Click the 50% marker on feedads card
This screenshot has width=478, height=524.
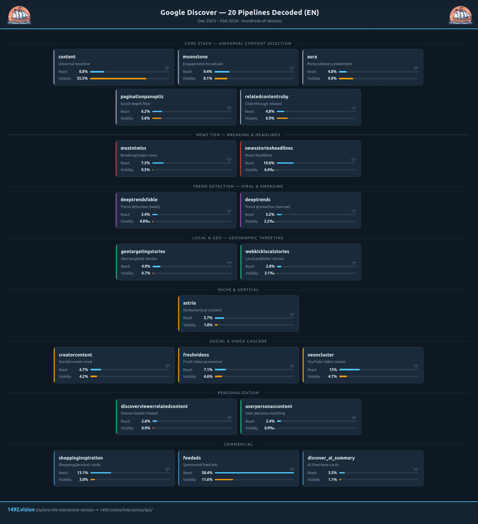[292, 469]
